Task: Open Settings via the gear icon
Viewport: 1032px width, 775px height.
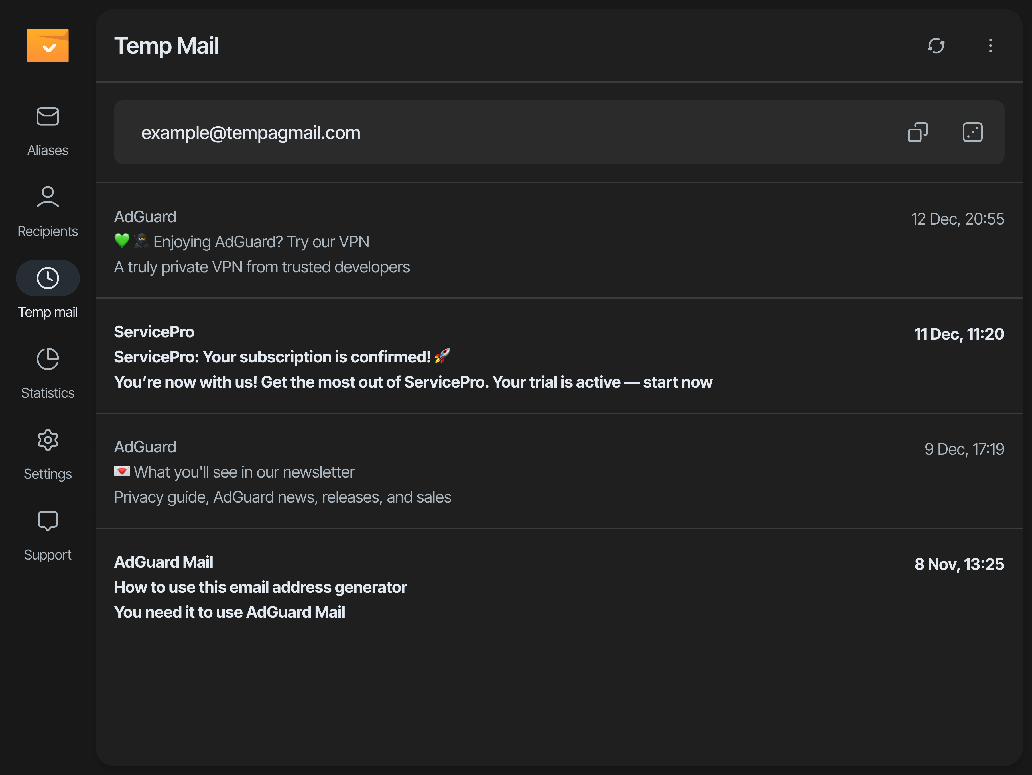Action: point(48,440)
